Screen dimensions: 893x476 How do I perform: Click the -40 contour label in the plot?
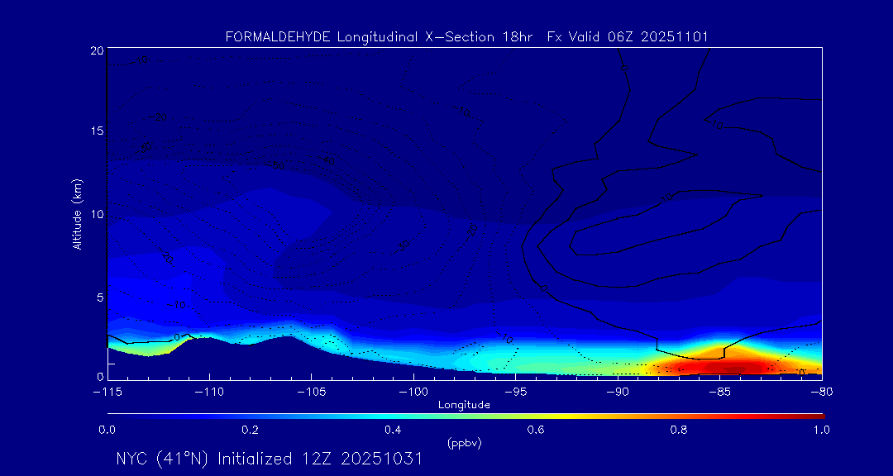click(327, 160)
